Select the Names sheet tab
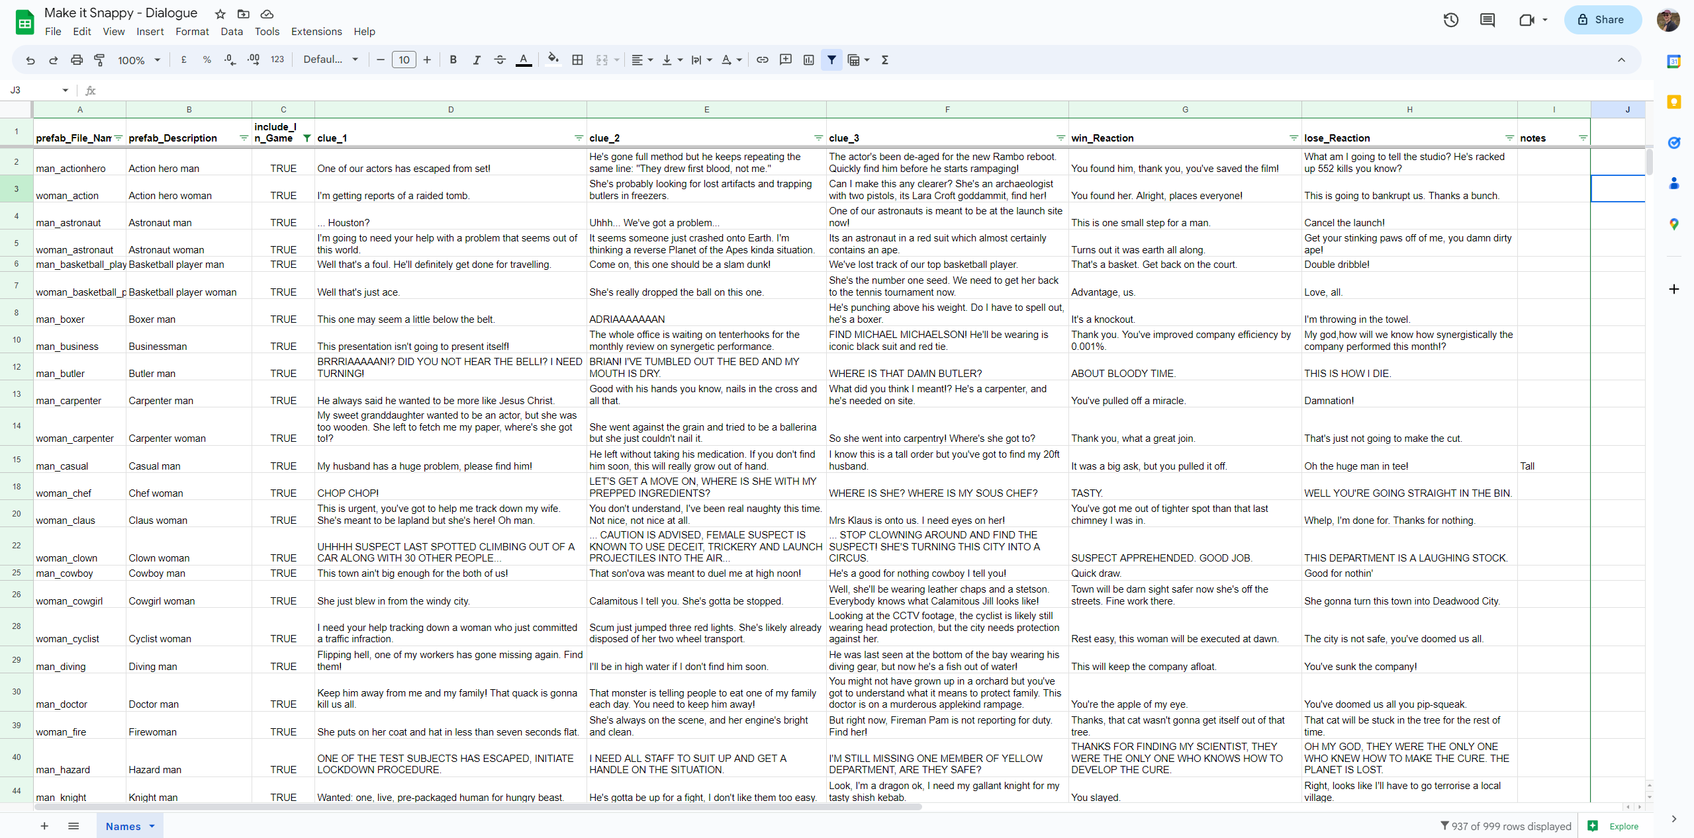1694x838 pixels. coord(123,826)
